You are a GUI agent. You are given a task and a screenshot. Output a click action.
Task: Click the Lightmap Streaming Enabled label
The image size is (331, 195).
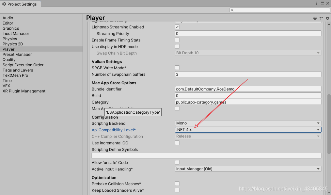(x=118, y=27)
